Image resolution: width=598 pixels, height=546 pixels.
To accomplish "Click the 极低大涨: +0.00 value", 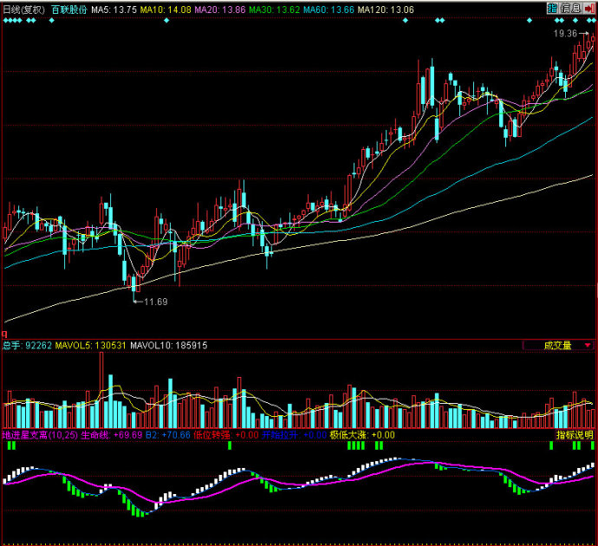I will point(362,435).
